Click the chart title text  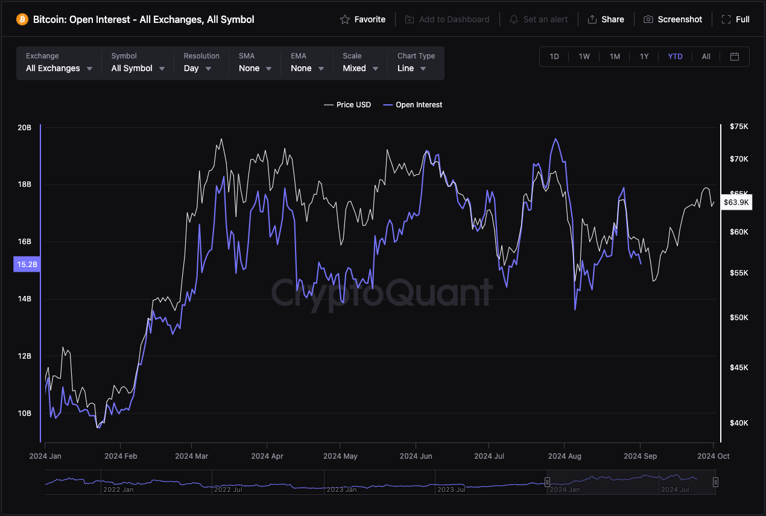144,19
